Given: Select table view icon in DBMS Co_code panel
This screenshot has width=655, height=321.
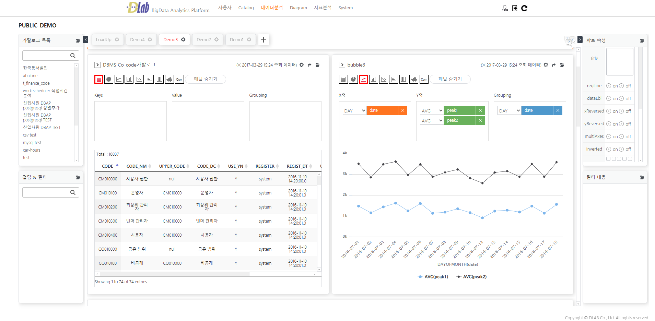Looking at the screenshot, I should pyautogui.click(x=99, y=79).
